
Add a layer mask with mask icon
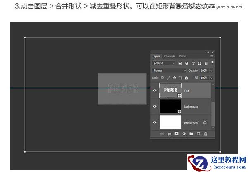click(176, 134)
